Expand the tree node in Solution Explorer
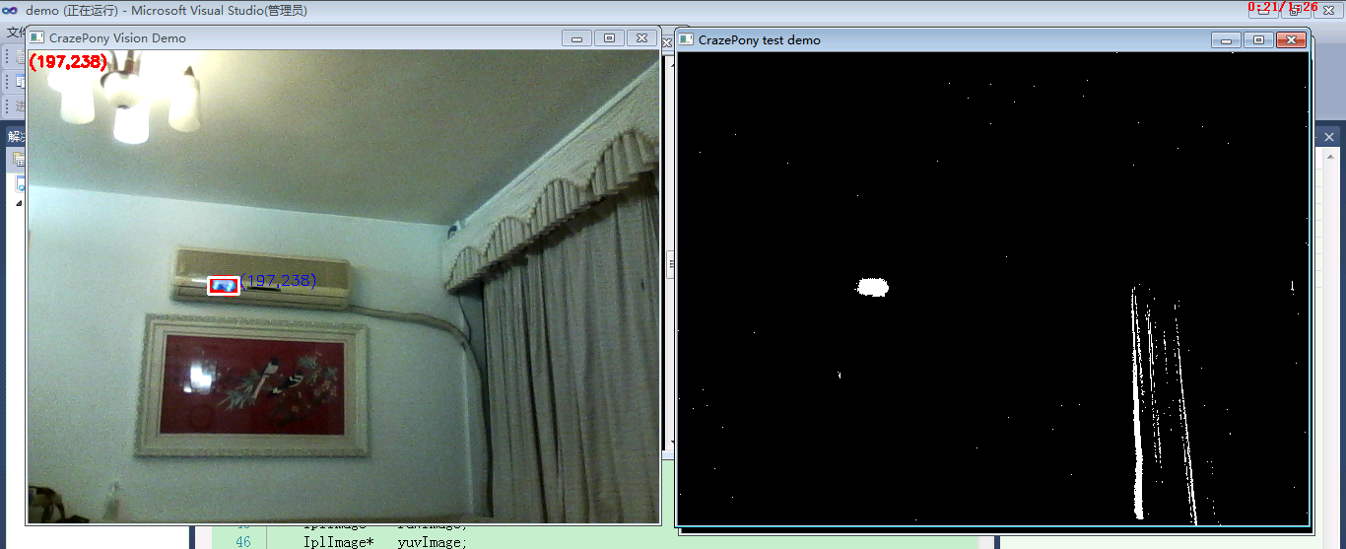Viewport: 1346px width, 549px height. click(18, 203)
